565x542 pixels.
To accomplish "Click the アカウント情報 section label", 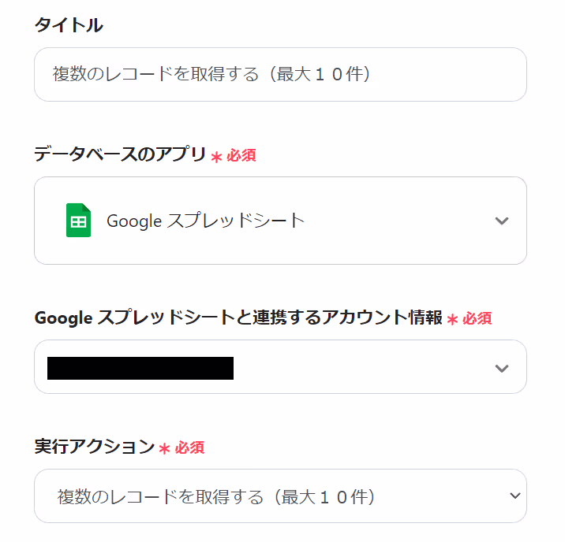I will pos(238,317).
